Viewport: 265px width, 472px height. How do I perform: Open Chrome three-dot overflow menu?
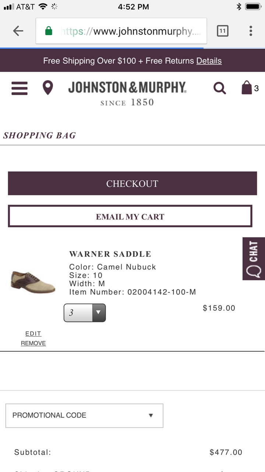click(251, 31)
